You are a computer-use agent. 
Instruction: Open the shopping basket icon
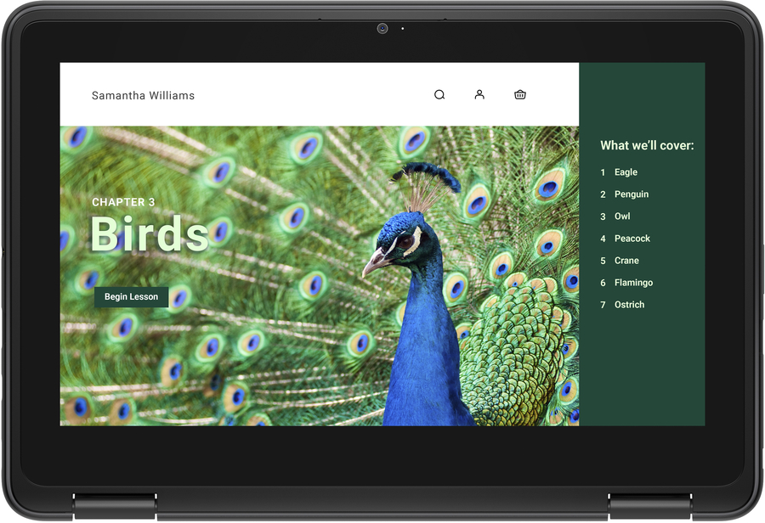(x=520, y=94)
